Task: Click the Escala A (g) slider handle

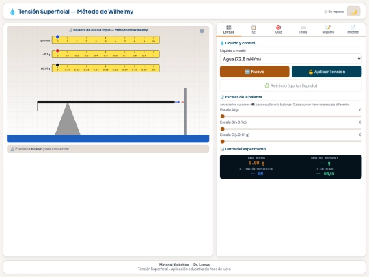Action: click(x=222, y=116)
